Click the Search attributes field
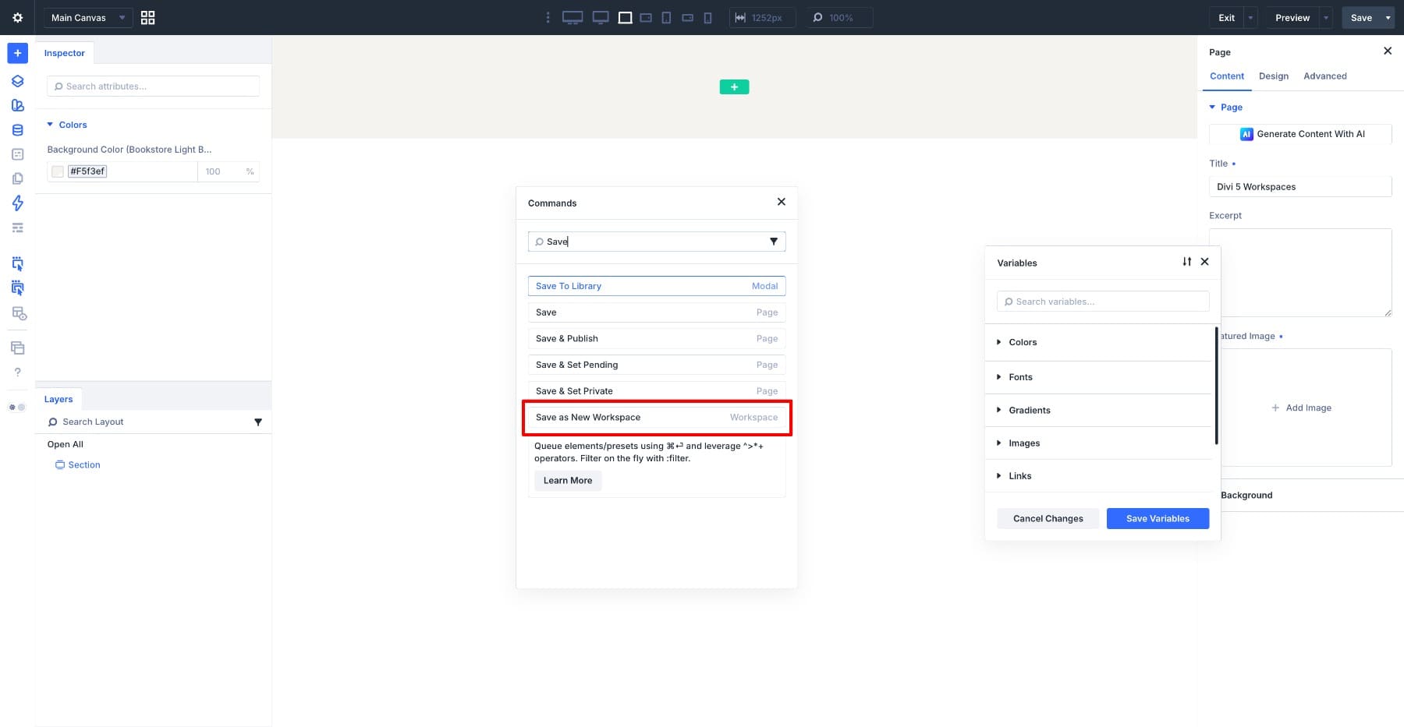1404x727 pixels. (153, 86)
